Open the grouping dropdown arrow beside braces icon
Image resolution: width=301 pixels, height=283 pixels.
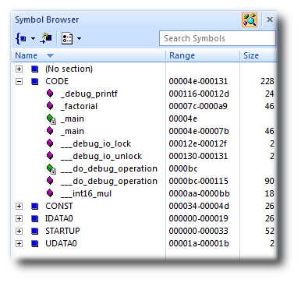click(x=33, y=39)
